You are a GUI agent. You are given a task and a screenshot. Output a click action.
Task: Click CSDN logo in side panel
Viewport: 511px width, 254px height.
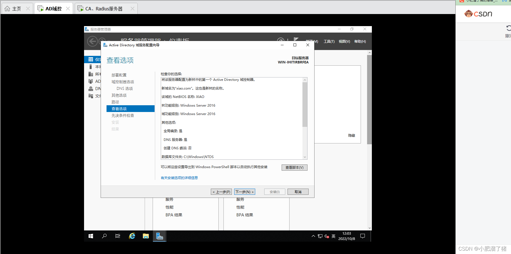478,14
